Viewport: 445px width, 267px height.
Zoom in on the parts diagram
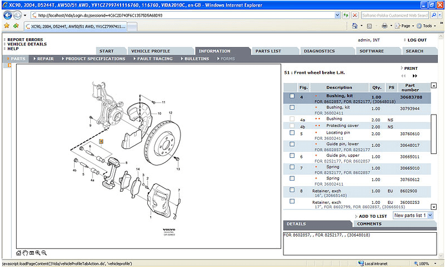[38, 253]
